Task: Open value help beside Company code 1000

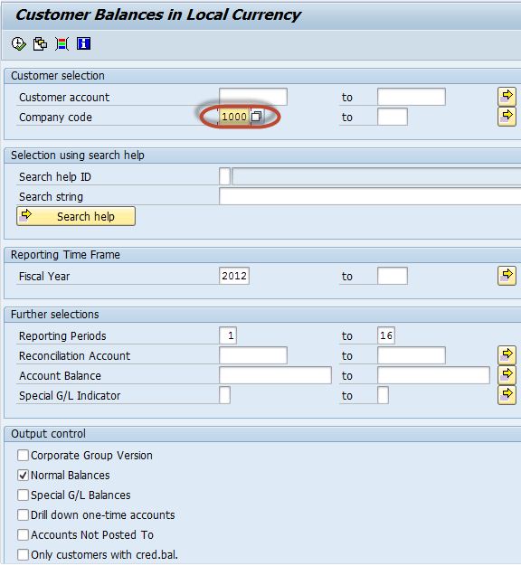Action: [256, 117]
